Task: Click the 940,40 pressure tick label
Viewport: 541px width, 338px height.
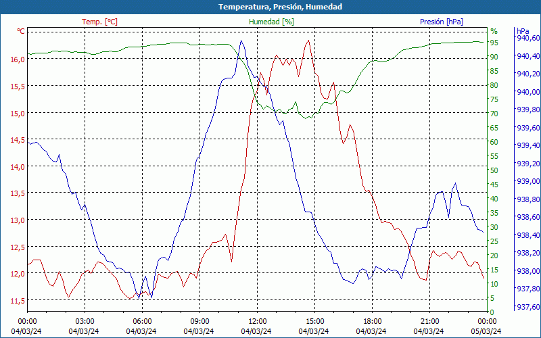Action: point(528,56)
